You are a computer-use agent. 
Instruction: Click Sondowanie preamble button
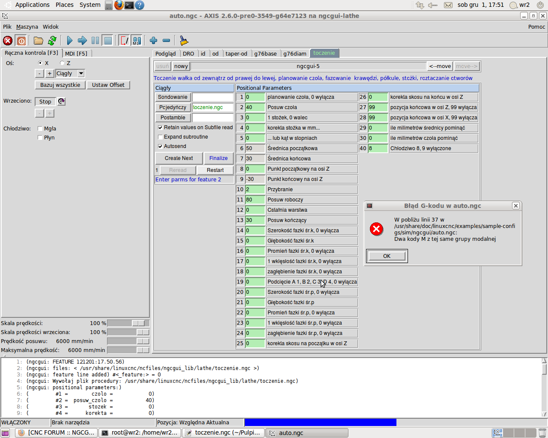pos(173,97)
